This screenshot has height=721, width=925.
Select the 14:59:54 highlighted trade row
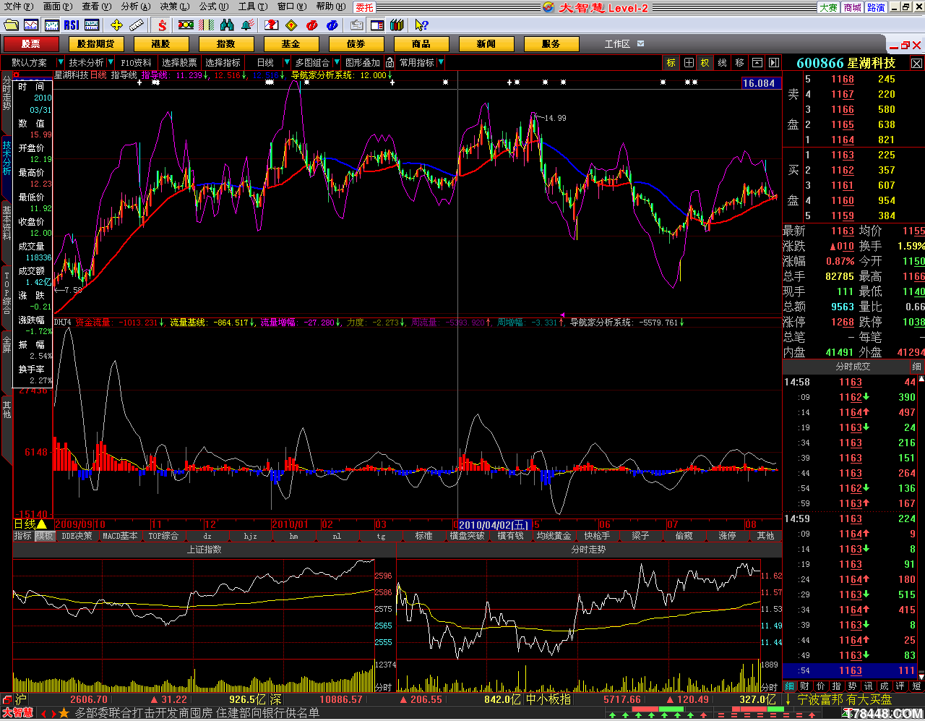point(849,671)
